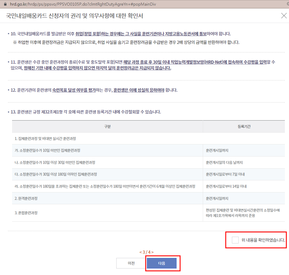The width and height of the screenshot is (289, 275).
Task: Click the page indicator '<3/4>'
Action: (146, 252)
